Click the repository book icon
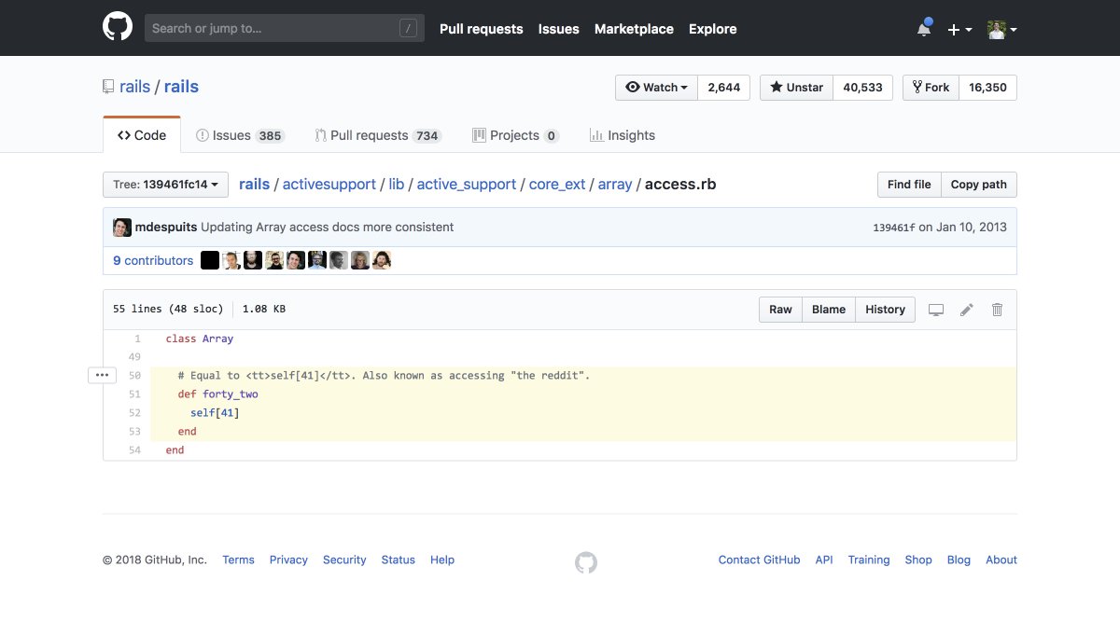The height and width of the screenshot is (622, 1120). (x=108, y=87)
